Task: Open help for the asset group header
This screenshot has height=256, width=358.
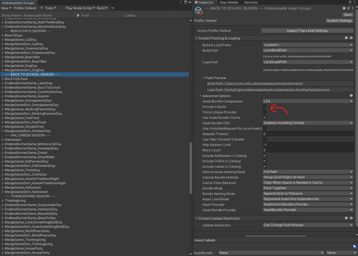Action: click(x=344, y=8)
